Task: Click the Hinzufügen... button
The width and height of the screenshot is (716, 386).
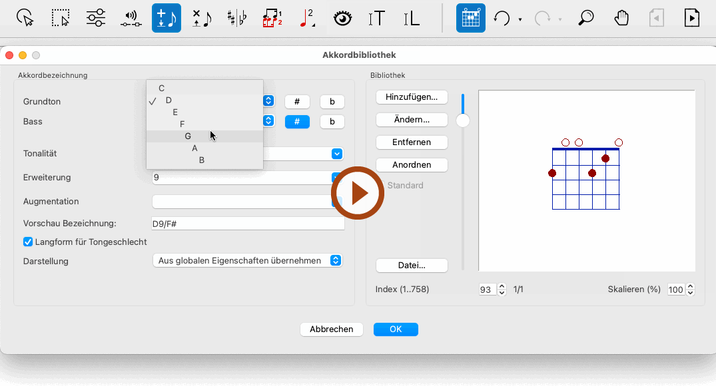Action: 412,97
